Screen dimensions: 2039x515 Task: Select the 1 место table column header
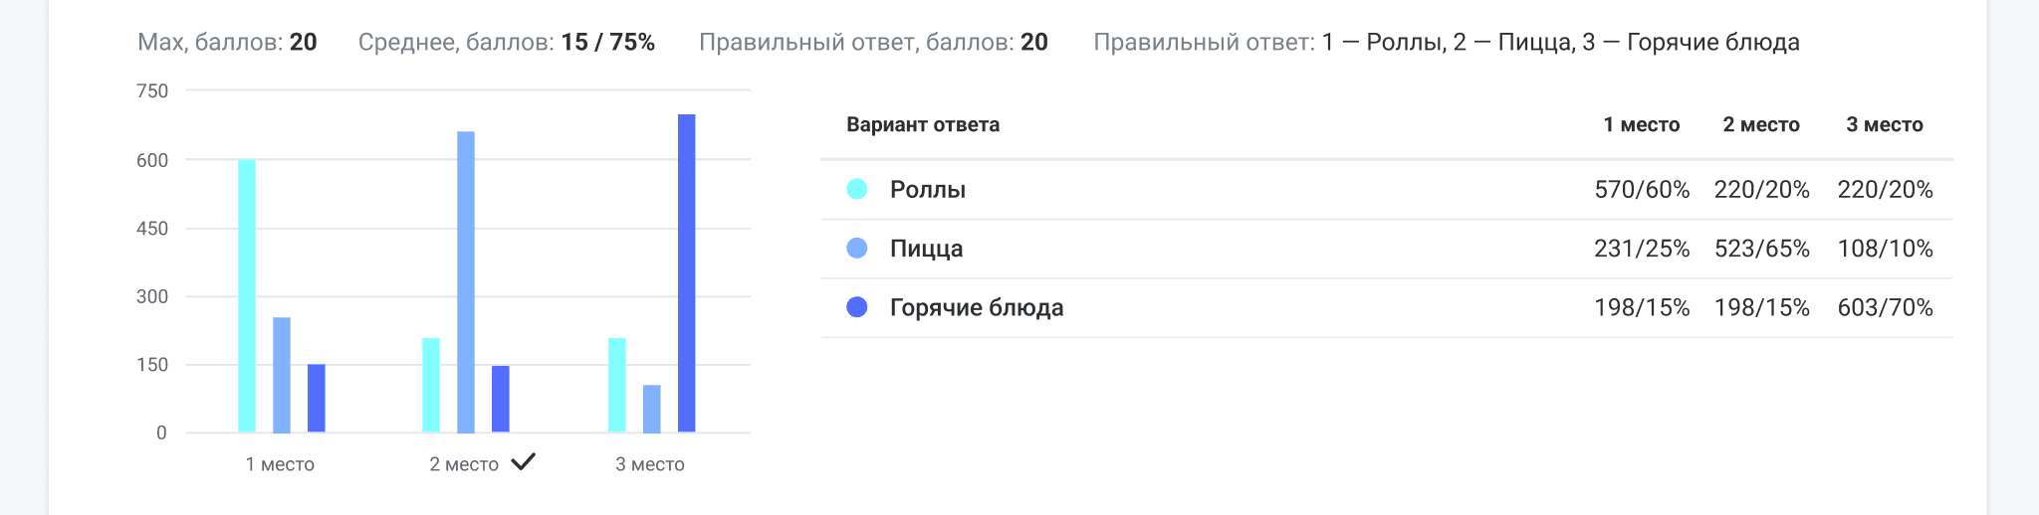click(x=1641, y=125)
